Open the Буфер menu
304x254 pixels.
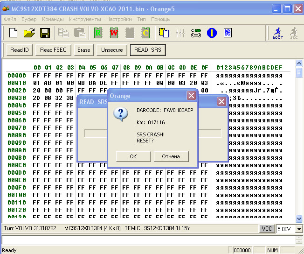(29, 19)
